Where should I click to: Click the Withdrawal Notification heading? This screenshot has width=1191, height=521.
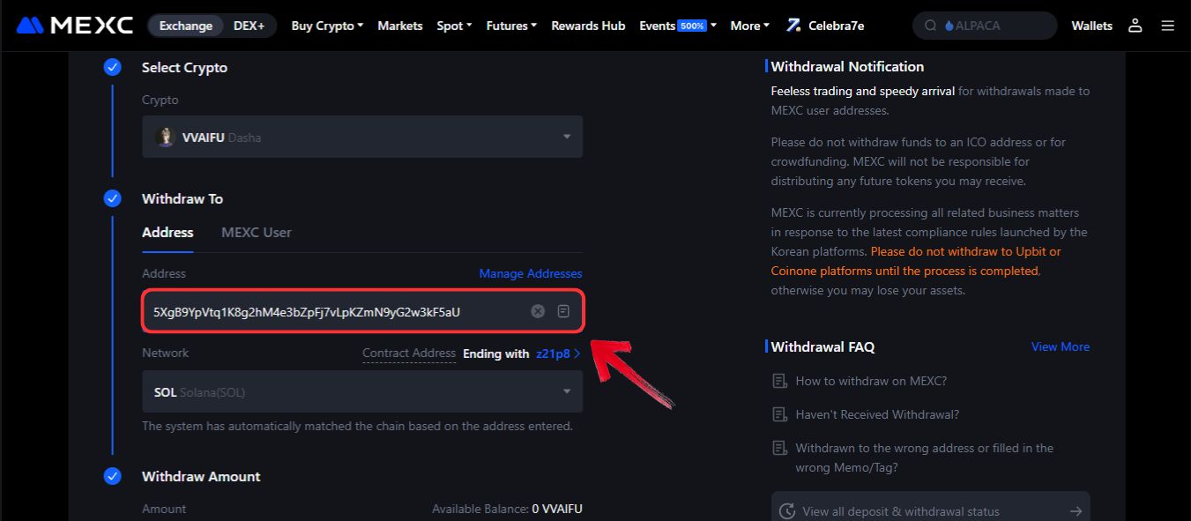click(x=847, y=66)
